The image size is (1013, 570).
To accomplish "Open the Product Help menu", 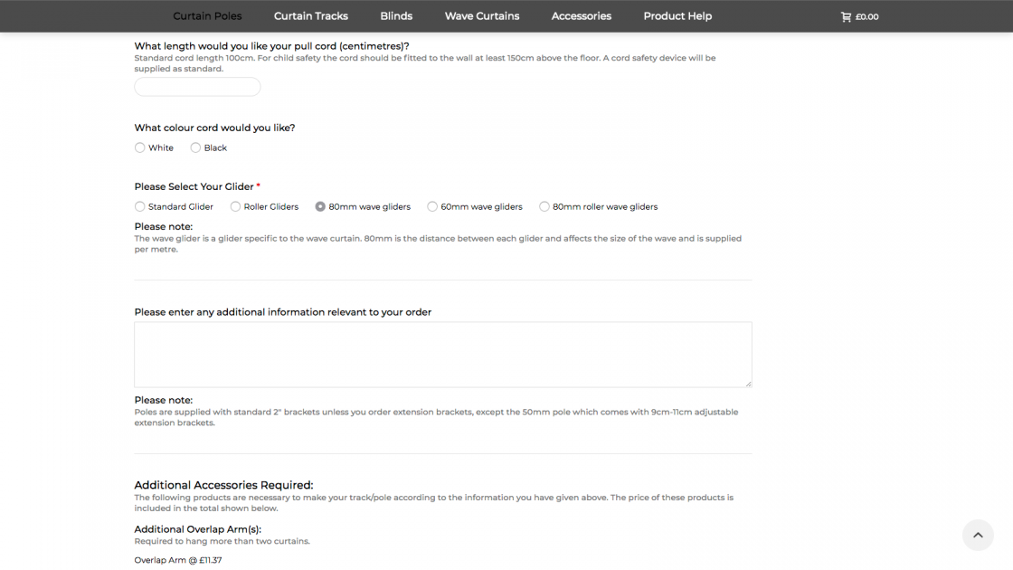I will pyautogui.click(x=677, y=16).
